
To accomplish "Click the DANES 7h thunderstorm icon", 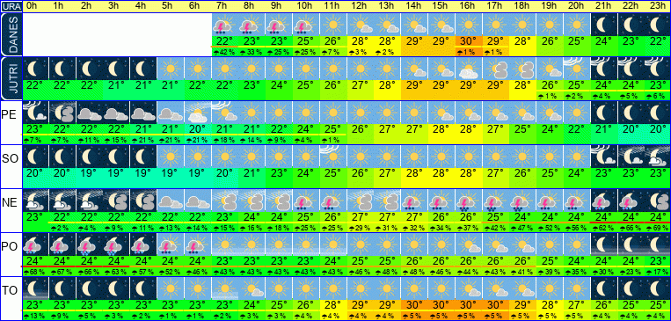I will coord(224,24).
